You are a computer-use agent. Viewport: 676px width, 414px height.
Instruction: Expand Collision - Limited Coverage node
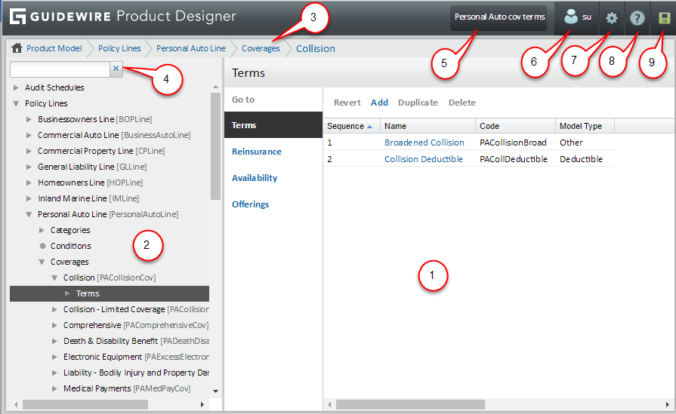pyautogui.click(x=54, y=309)
